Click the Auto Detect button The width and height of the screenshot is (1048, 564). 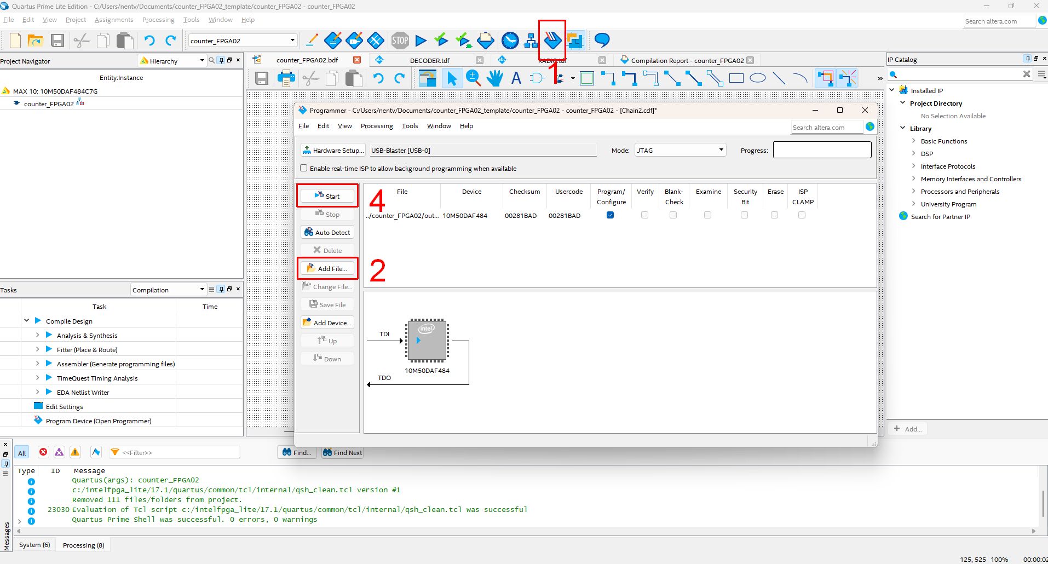pyautogui.click(x=327, y=232)
